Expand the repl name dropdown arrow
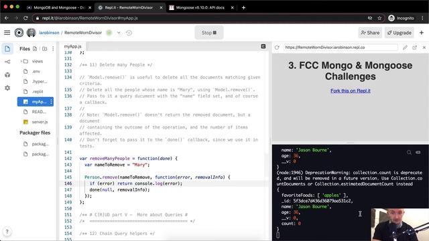The width and height of the screenshot is (429, 241). (x=119, y=33)
